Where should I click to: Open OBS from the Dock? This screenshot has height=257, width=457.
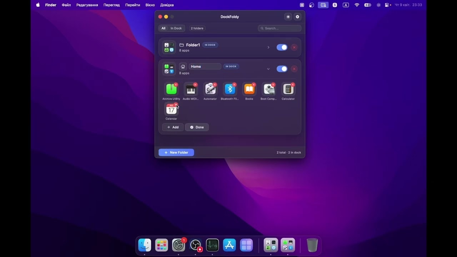[x=196, y=245]
